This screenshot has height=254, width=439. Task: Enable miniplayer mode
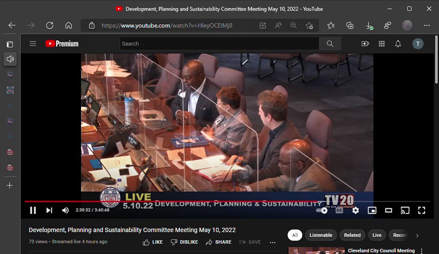pos(372,210)
